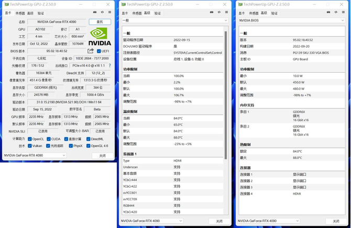Click the screenshot camera icon in the left window
Screen dimensions: 351x228
point(95,12)
